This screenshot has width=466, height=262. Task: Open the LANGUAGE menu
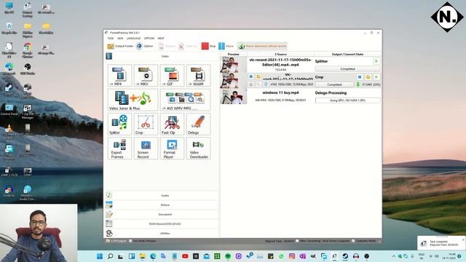coord(133,39)
